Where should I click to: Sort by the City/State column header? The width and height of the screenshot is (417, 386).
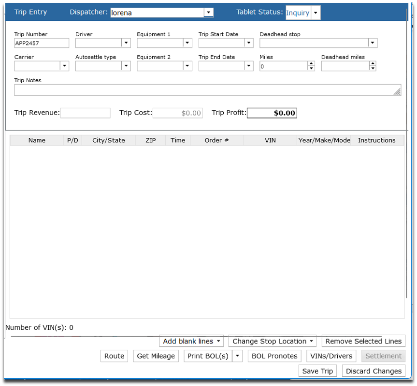[x=109, y=140]
